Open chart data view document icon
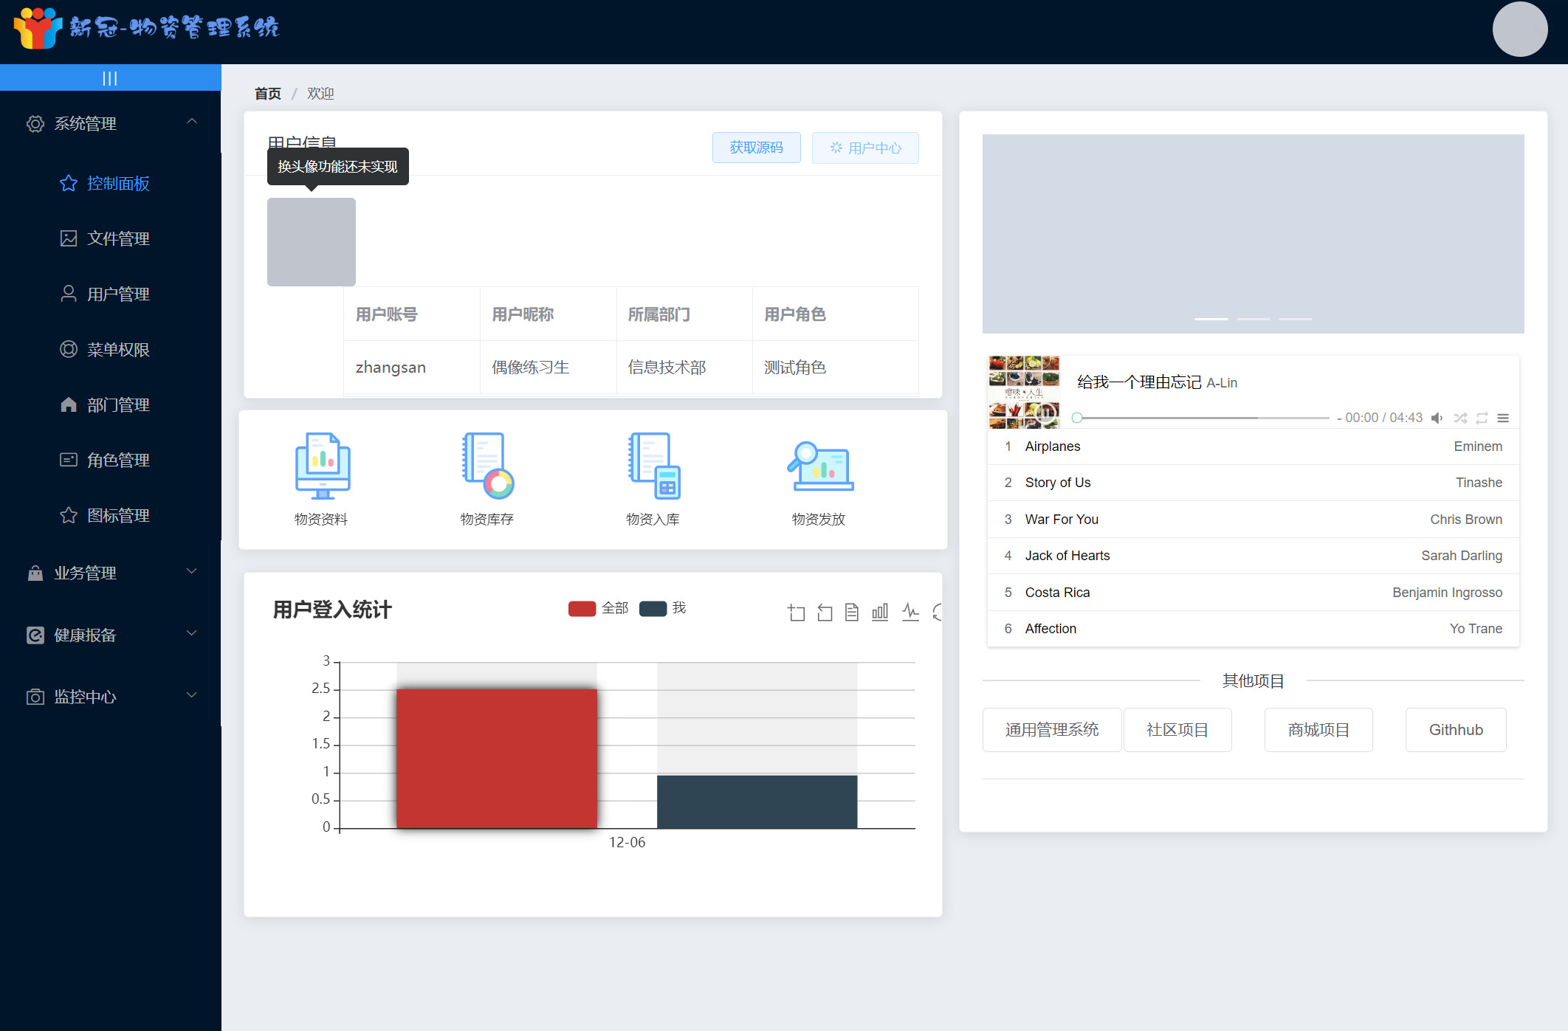This screenshot has width=1568, height=1031. (x=852, y=612)
